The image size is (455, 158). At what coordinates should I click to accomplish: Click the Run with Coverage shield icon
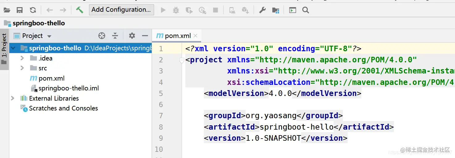click(x=189, y=10)
